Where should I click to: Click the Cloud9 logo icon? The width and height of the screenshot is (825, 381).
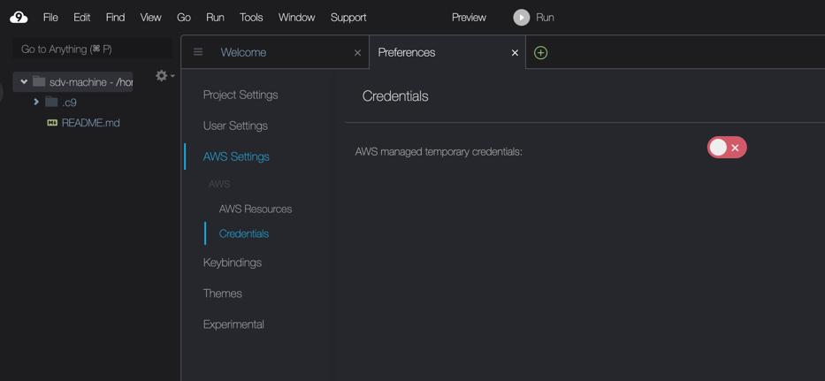pyautogui.click(x=19, y=18)
